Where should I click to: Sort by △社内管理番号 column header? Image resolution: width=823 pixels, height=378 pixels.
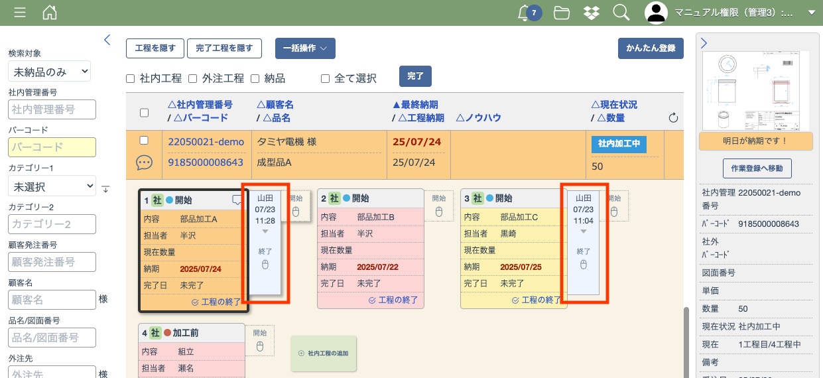point(200,105)
